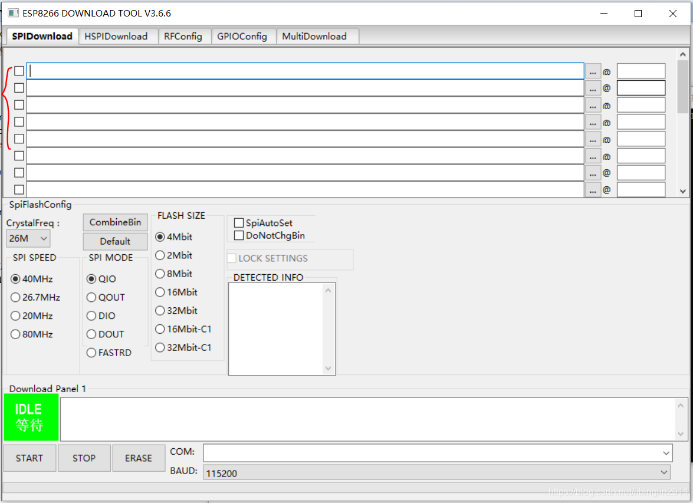This screenshot has width=693, height=503.
Task: Select DIO SPI mode
Action: click(101, 316)
